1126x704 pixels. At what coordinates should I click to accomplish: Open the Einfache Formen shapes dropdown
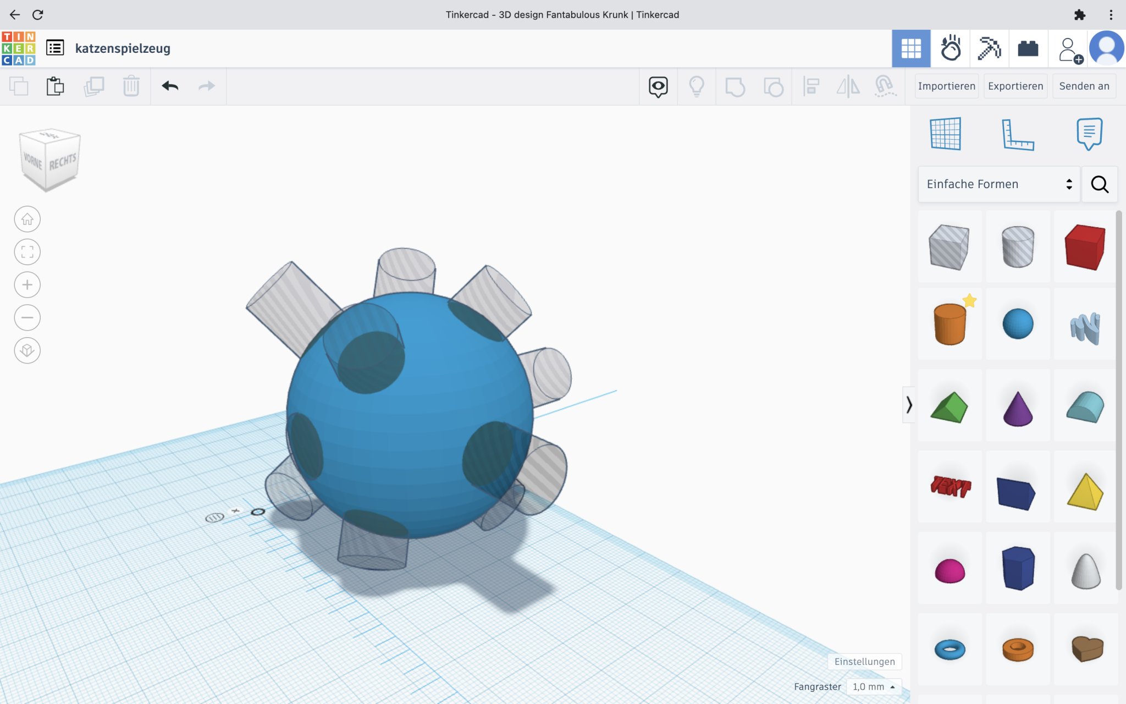click(998, 184)
